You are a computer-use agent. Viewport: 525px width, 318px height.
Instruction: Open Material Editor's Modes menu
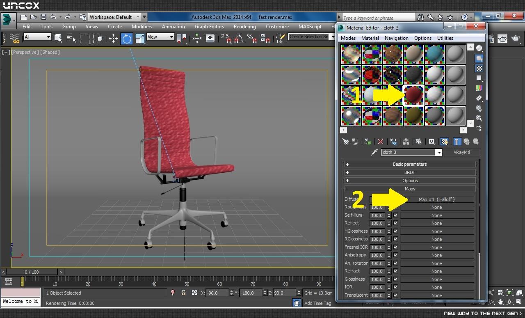pyautogui.click(x=348, y=38)
